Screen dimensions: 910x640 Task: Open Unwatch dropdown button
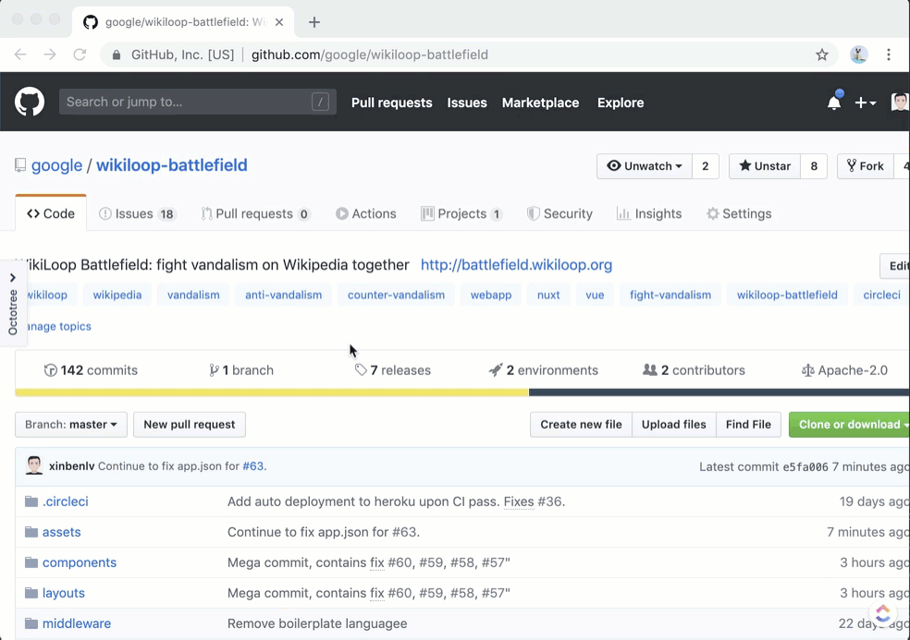pos(645,166)
